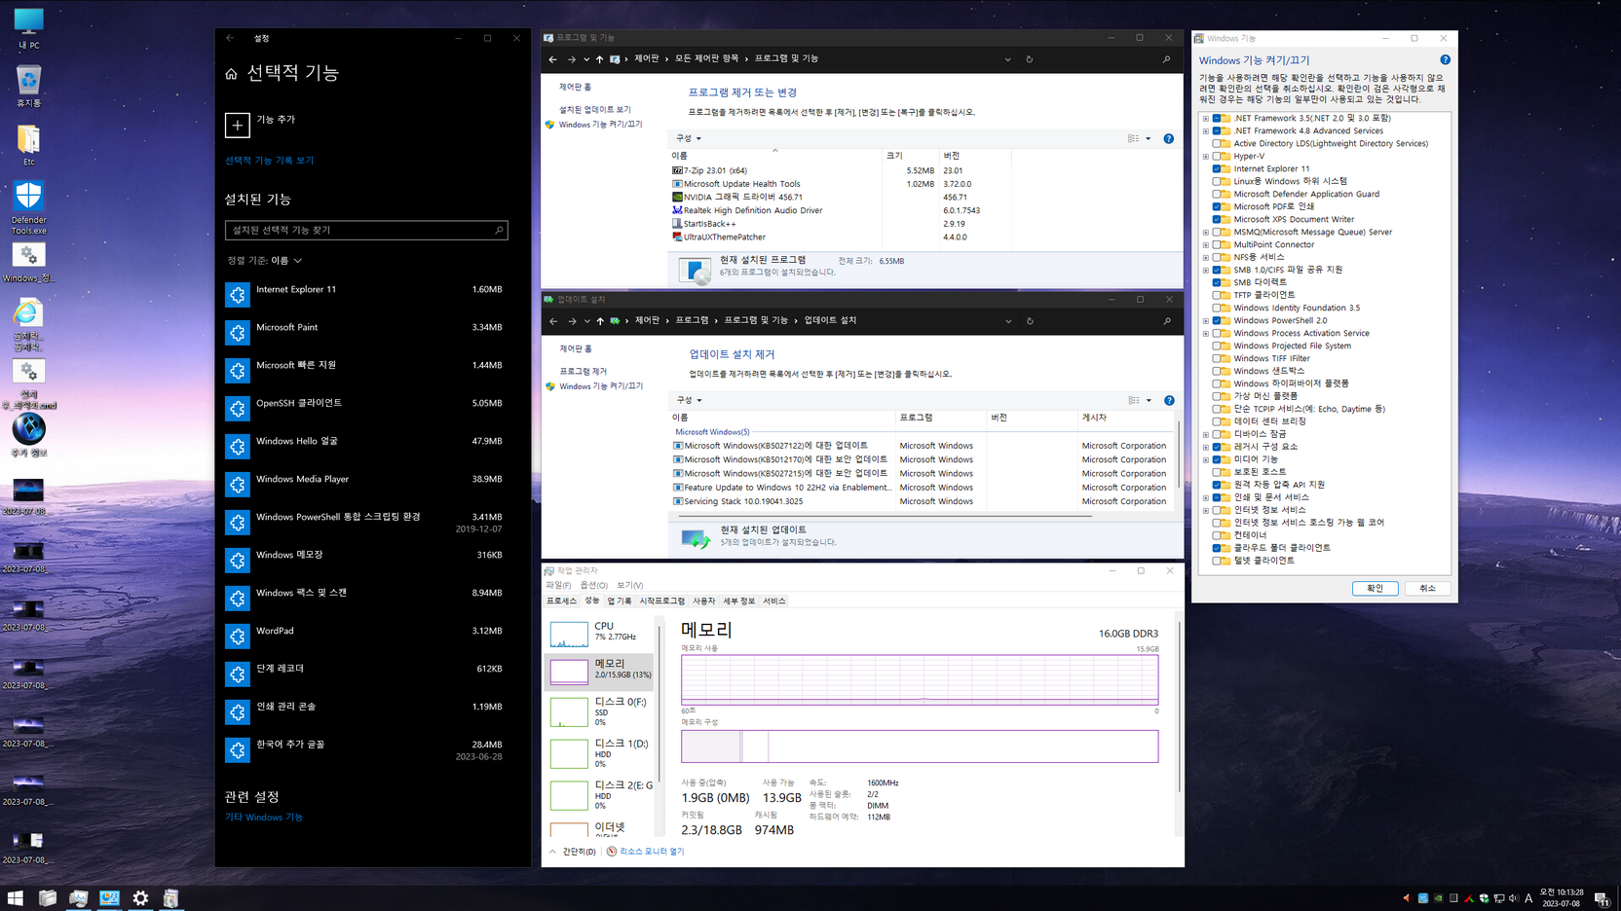Image resolution: width=1621 pixels, height=911 pixels.
Task: Open 구성 dropdown in 프로그램 및 기능 toolbar
Action: coord(688,138)
